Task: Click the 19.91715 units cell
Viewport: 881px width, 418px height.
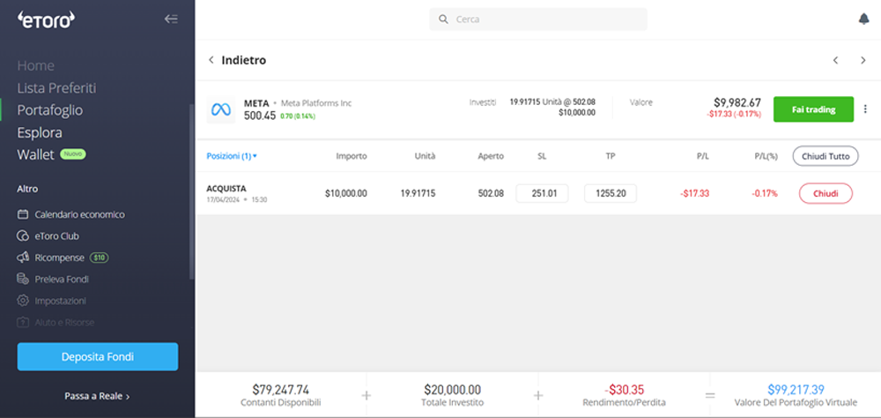Action: (418, 193)
